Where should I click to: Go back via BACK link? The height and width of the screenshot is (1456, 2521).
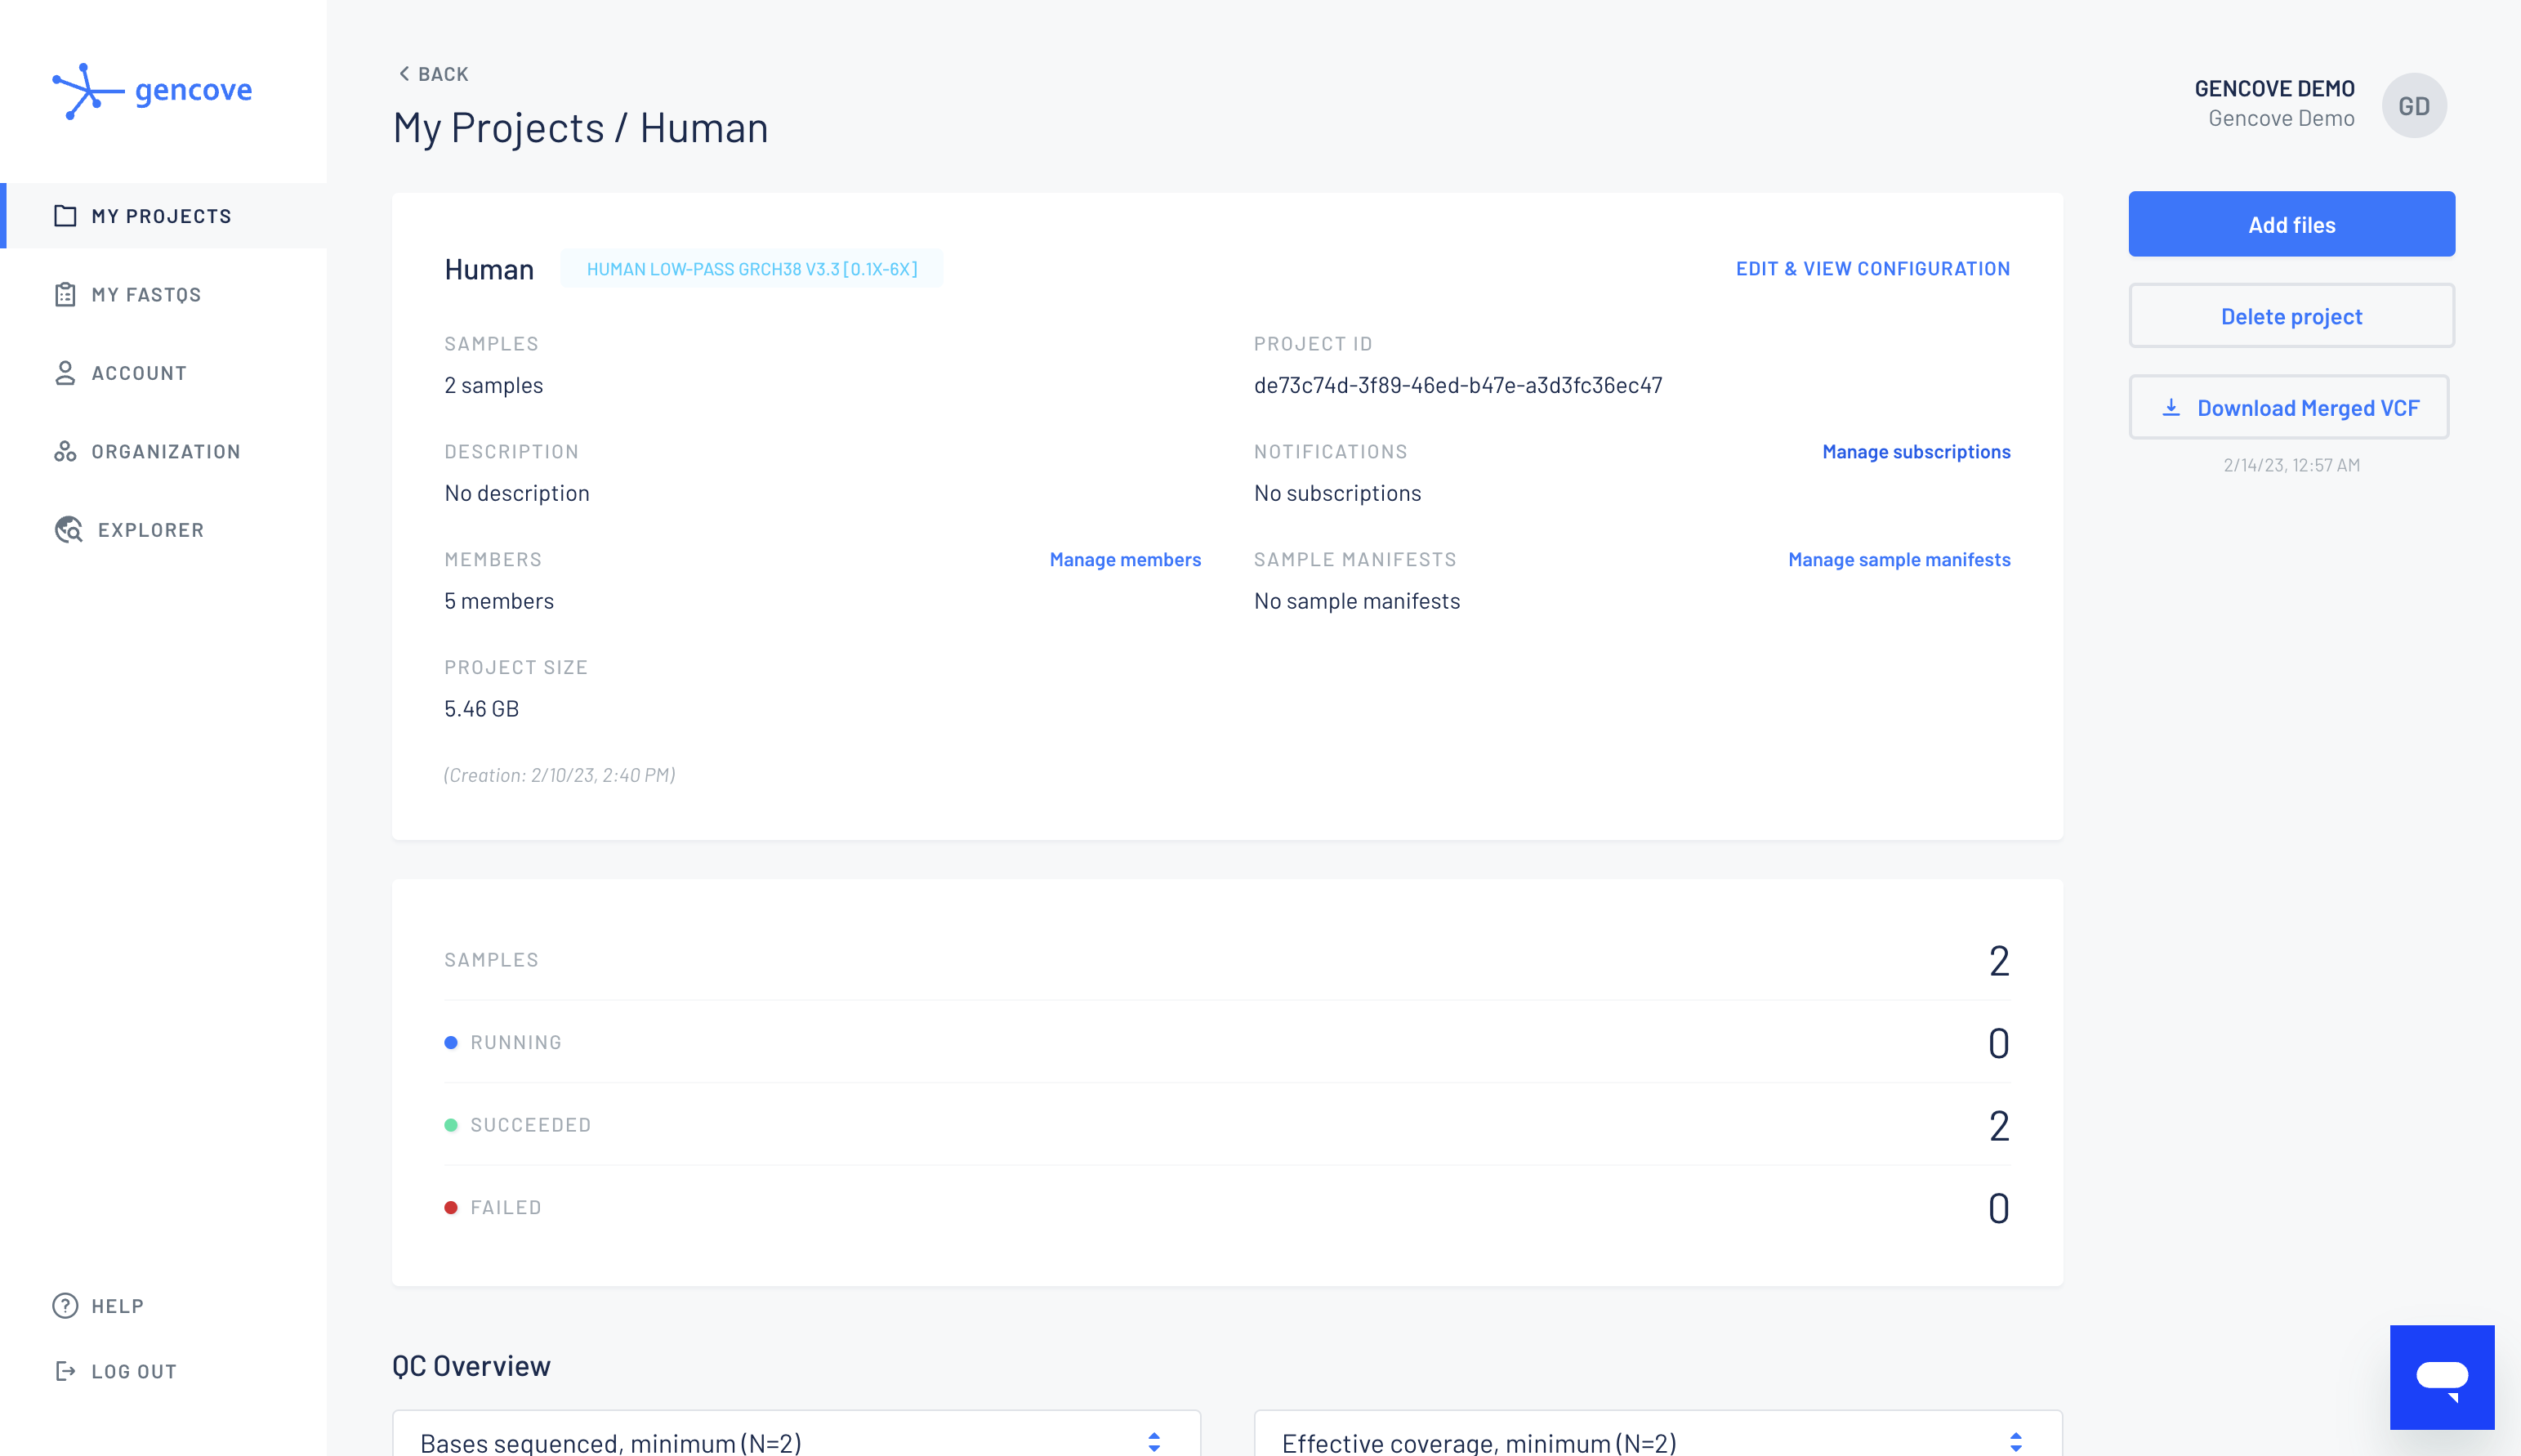433,74
